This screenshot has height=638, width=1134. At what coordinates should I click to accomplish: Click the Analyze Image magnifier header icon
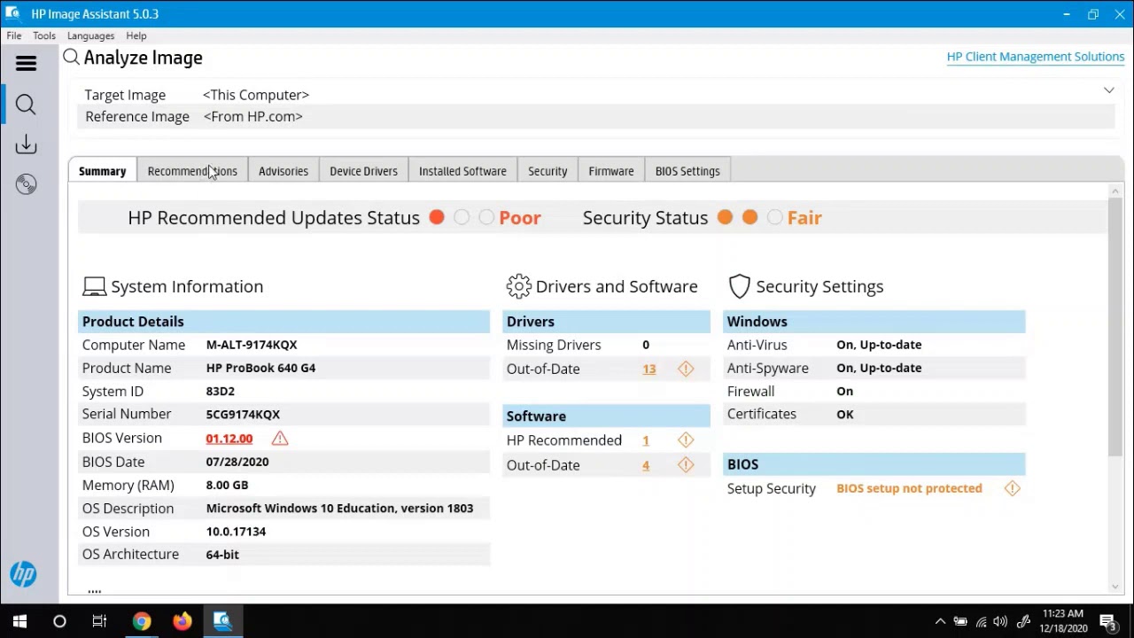tap(72, 58)
